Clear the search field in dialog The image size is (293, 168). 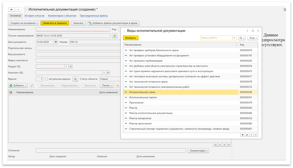point(234,38)
